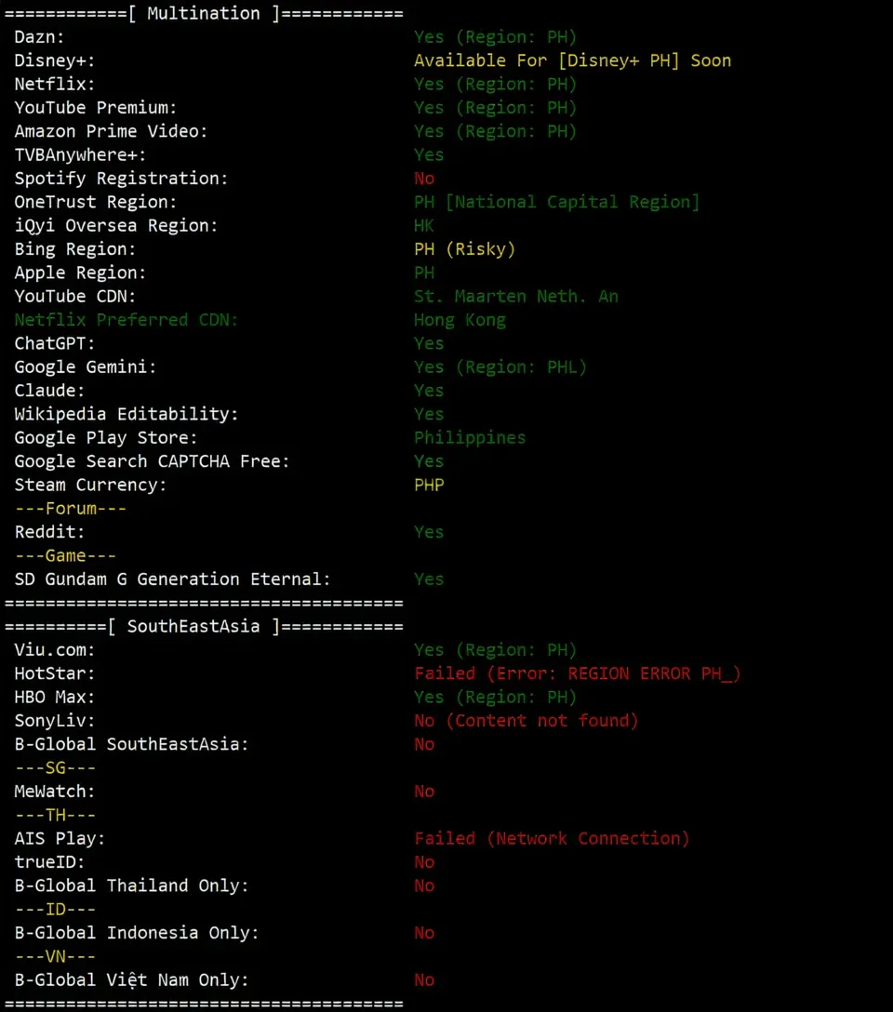Click the 'Amazon Prime Video:' label
Screen dimensions: 893x1012
coord(111,132)
